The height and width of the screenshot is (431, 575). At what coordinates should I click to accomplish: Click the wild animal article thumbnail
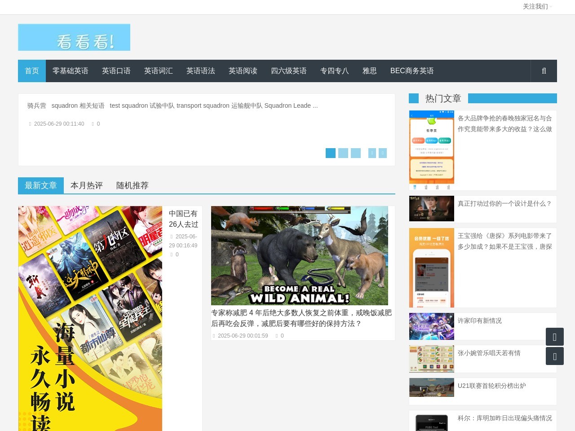click(x=299, y=255)
